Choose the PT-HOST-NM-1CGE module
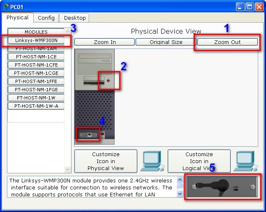266x212 pixels. click(x=36, y=73)
